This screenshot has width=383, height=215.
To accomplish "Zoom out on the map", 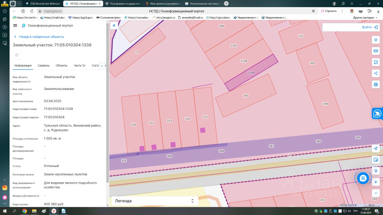I will click(376, 193).
